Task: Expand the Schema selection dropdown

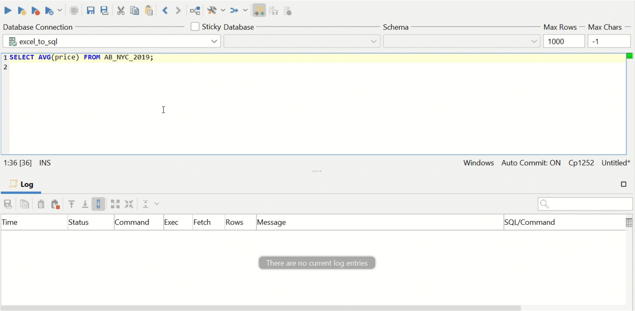Action: click(533, 41)
